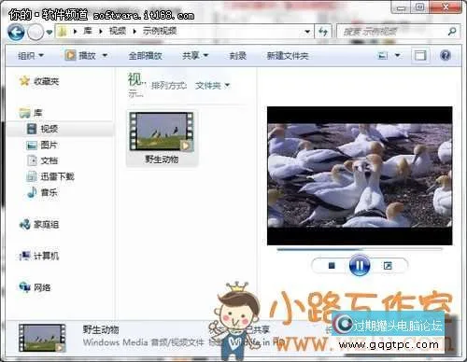Select 视频 in the address breadcrumb

tap(118, 31)
